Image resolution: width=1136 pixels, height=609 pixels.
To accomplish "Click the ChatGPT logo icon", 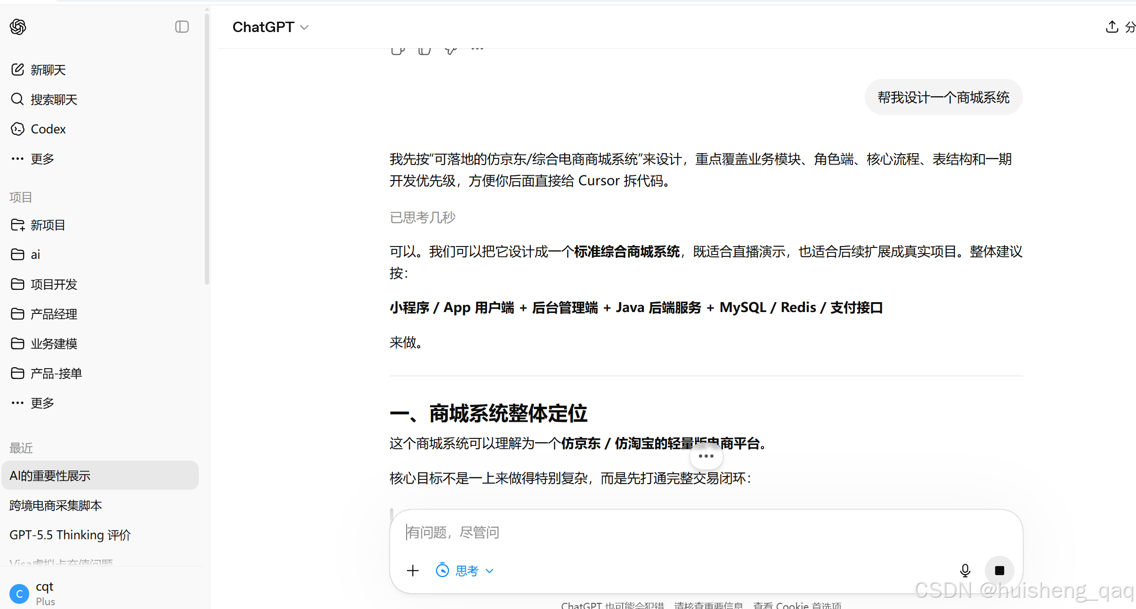I will click(18, 27).
